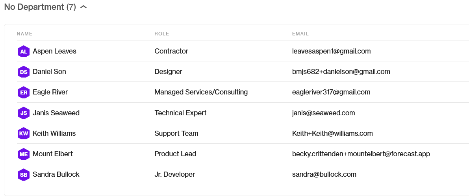The image size is (469, 196).
Task: Collapse the No Department section chevron
Action: 84,7
